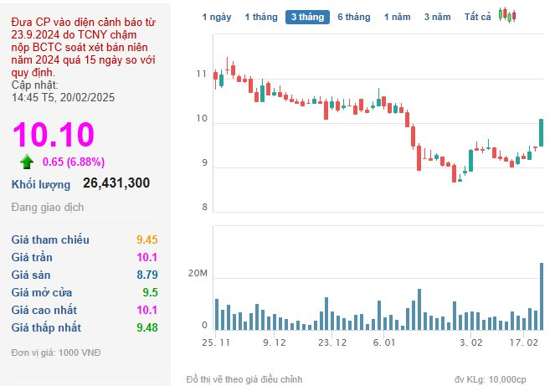Click the Khối lượng volume value 26,431,300
The image size is (555, 386).
[x=116, y=183]
